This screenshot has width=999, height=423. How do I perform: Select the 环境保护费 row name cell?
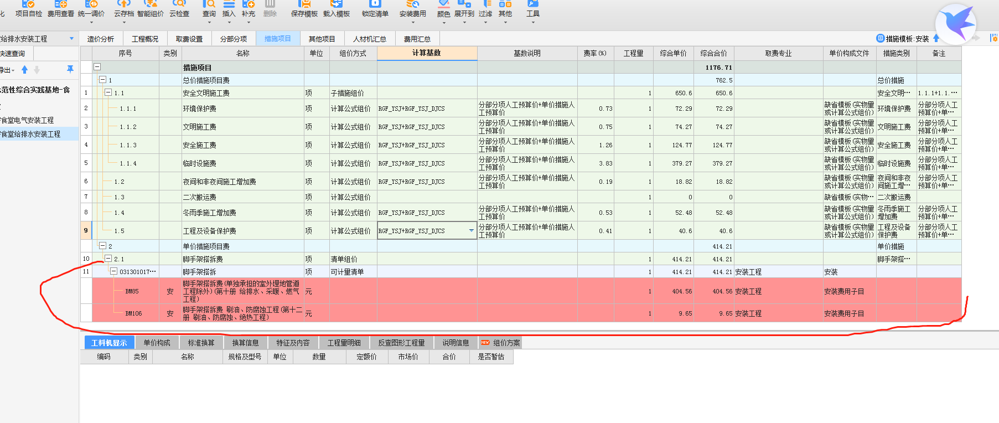point(242,109)
